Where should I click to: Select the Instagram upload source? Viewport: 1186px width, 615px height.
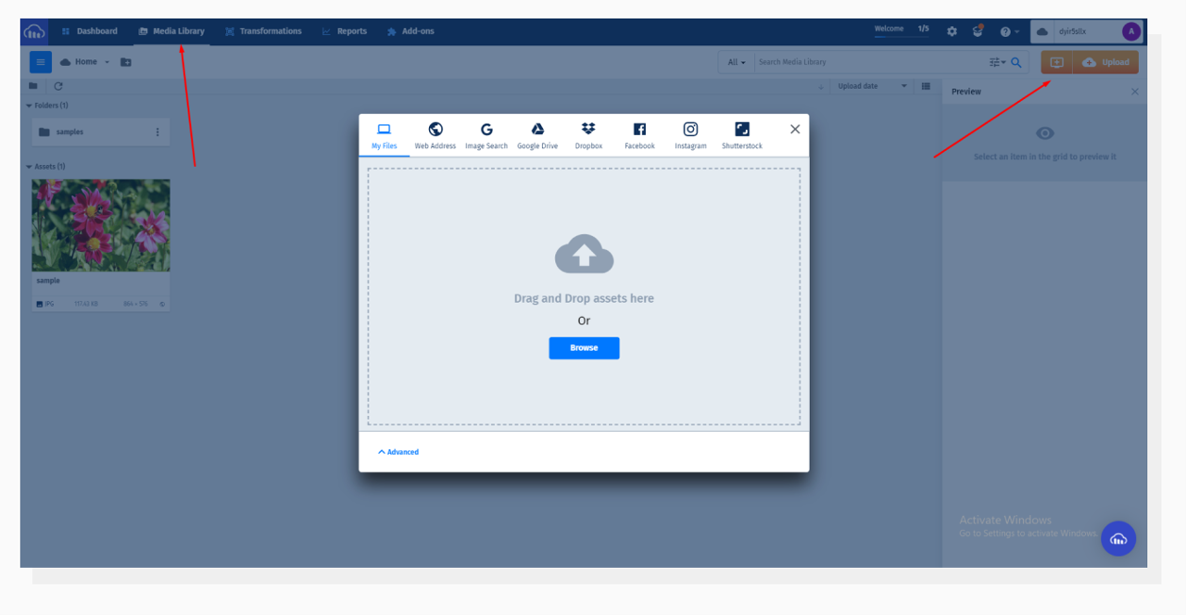tap(690, 134)
